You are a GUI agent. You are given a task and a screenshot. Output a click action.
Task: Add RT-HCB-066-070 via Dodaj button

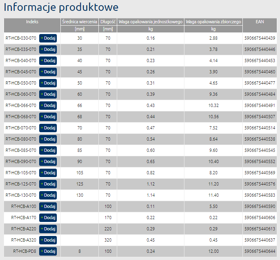click(x=48, y=105)
